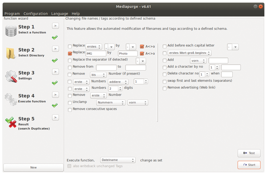Open the erstes dropdown in Replace row
267x175 pixels.
click(x=94, y=47)
